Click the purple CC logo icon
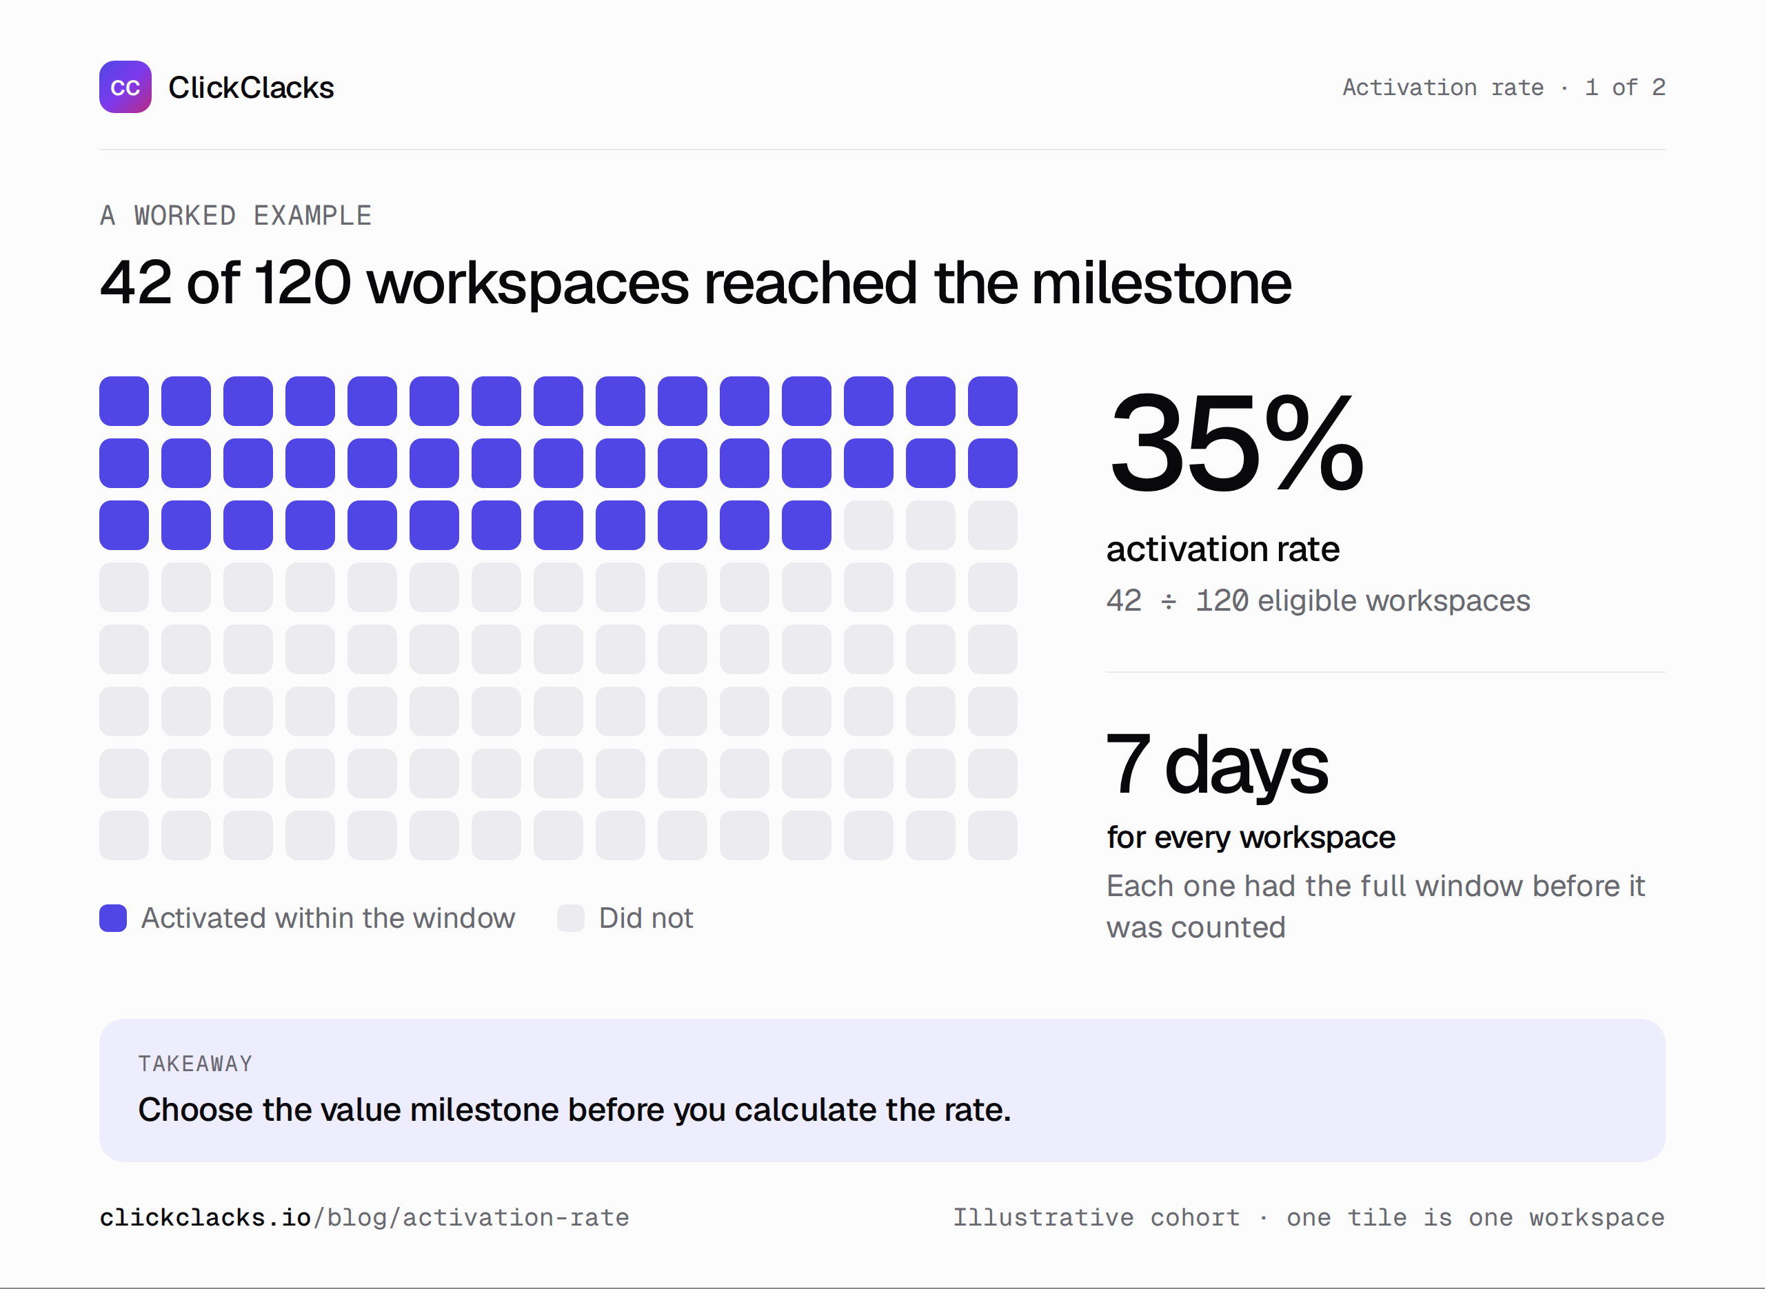 click(x=125, y=87)
